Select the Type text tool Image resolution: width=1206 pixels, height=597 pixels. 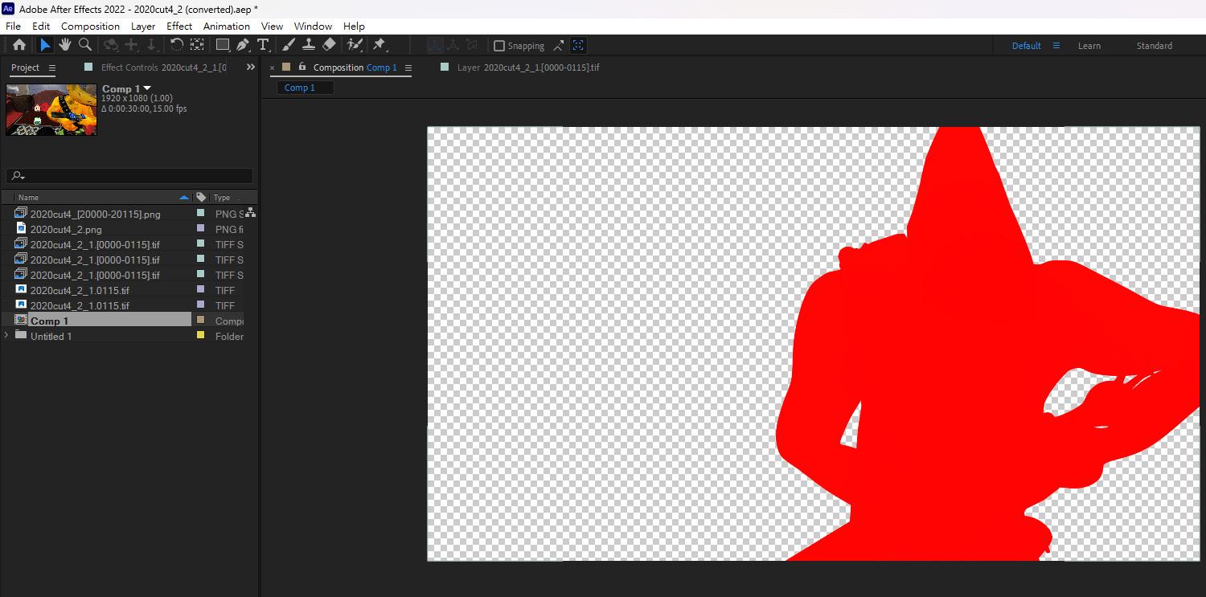(263, 45)
